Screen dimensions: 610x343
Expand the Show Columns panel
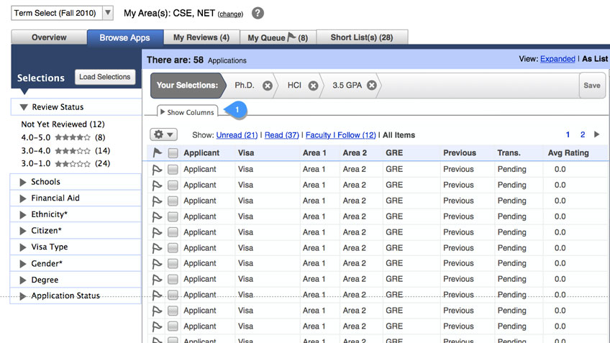tap(187, 112)
